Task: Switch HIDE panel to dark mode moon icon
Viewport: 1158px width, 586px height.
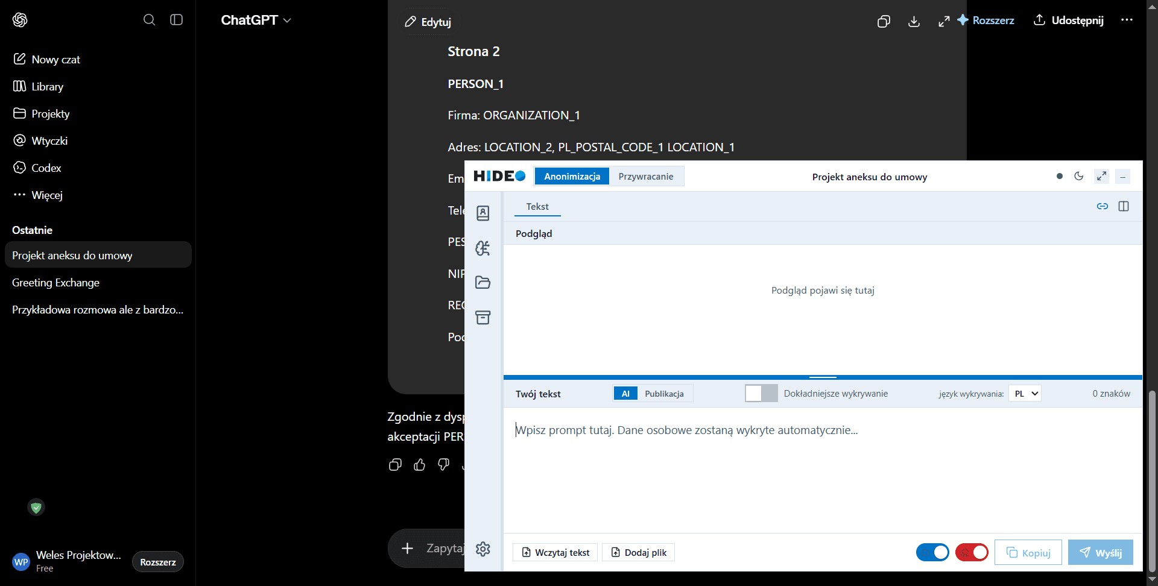Action: click(1079, 176)
